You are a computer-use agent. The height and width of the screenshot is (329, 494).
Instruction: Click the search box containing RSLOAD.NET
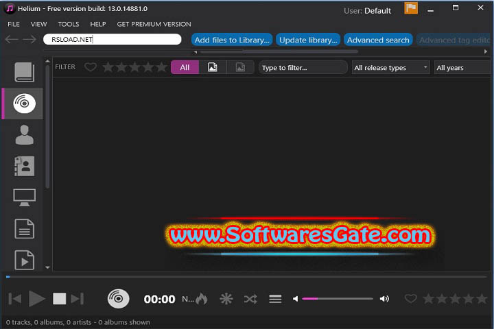[112, 39]
